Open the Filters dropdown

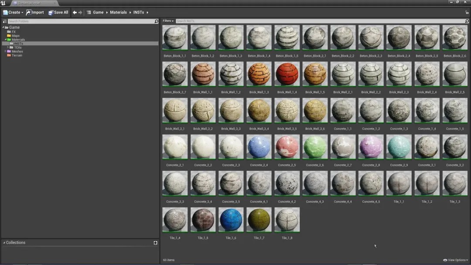168,20
